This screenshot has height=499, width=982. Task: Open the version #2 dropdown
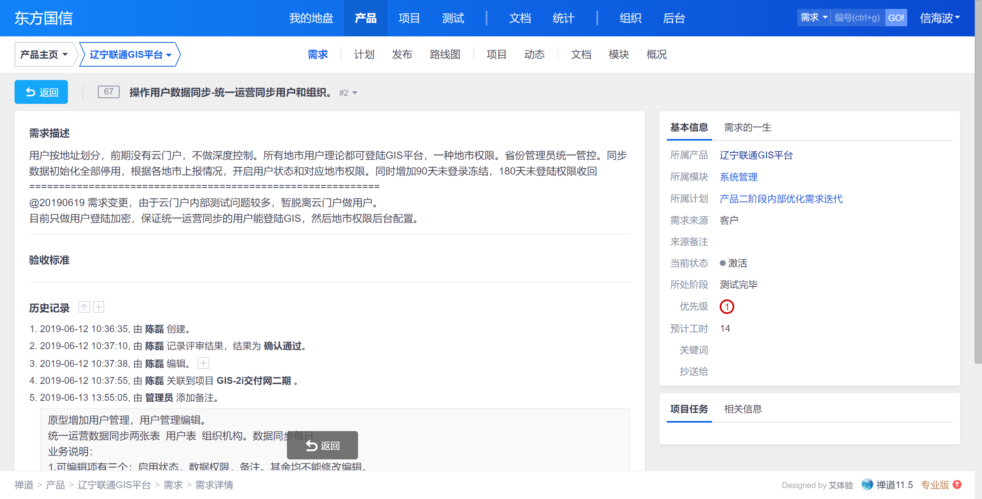[348, 93]
